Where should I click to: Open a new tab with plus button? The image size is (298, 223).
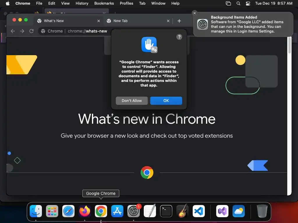tap(179, 21)
